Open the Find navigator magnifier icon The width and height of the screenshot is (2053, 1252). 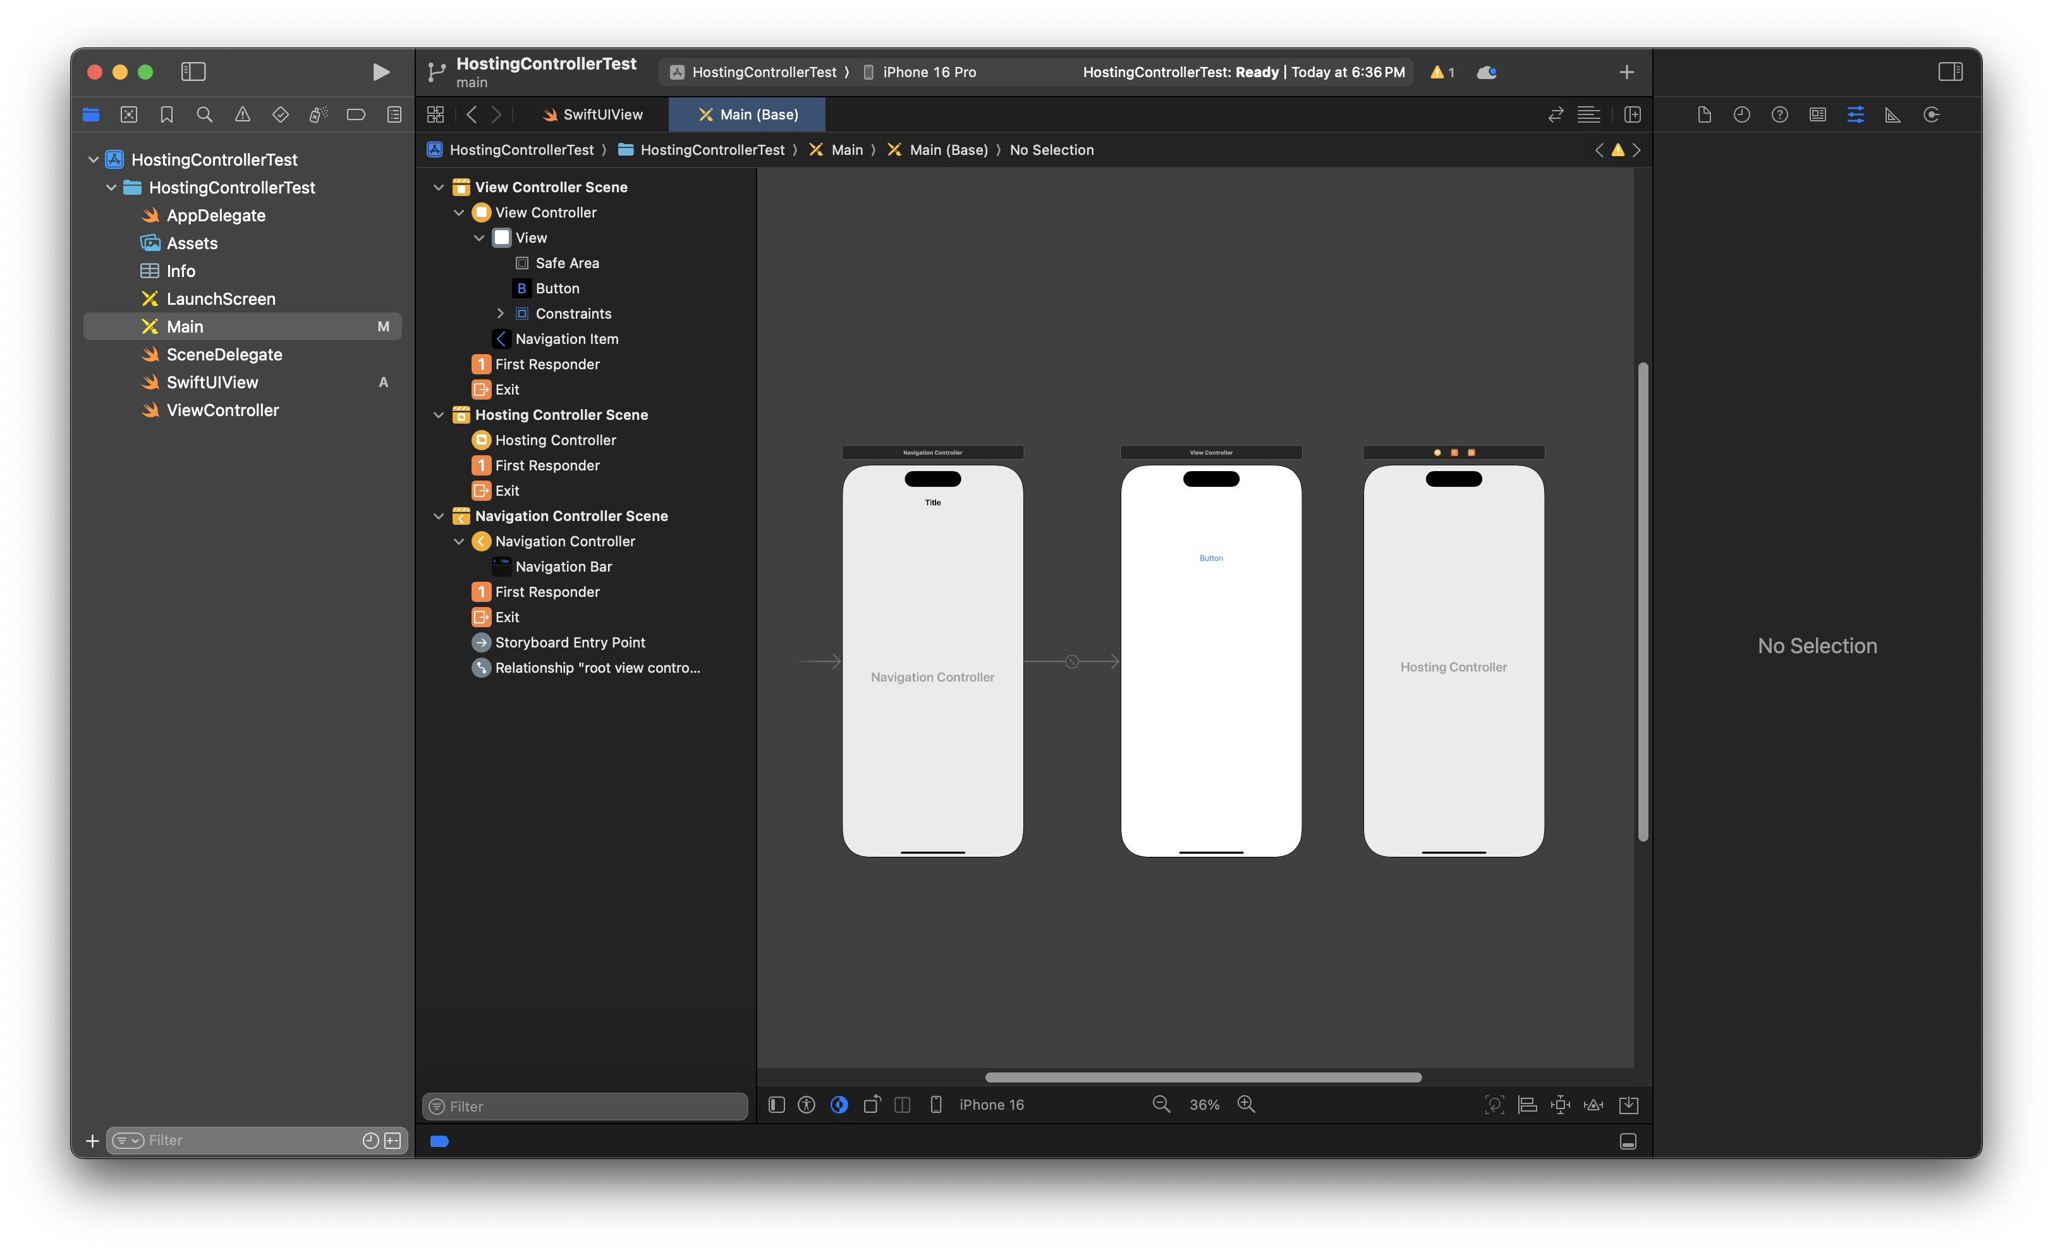[204, 114]
